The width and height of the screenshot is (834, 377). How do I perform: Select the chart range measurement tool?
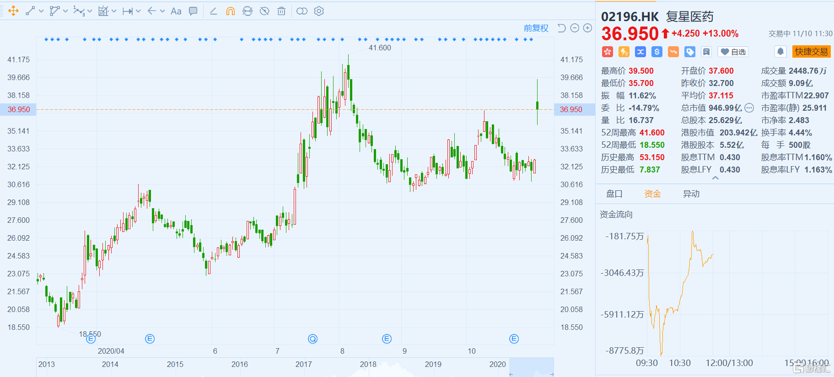[x=103, y=11]
